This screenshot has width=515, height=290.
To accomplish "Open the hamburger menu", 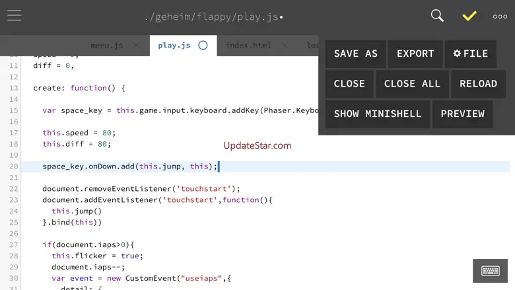I will point(15,16).
